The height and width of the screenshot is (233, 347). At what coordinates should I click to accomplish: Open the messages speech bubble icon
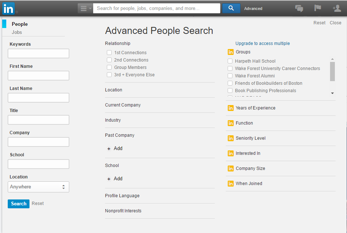(x=299, y=8)
